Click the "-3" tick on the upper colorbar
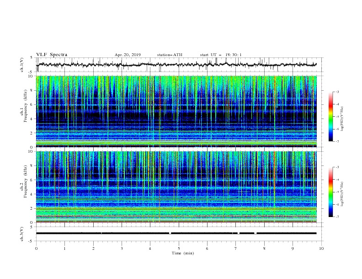 point(337,92)
